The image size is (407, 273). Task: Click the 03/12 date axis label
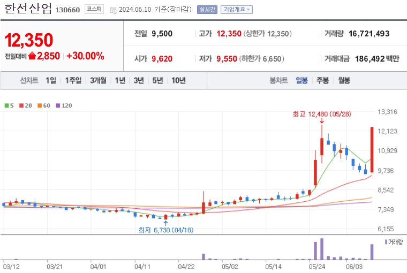tap(11, 267)
